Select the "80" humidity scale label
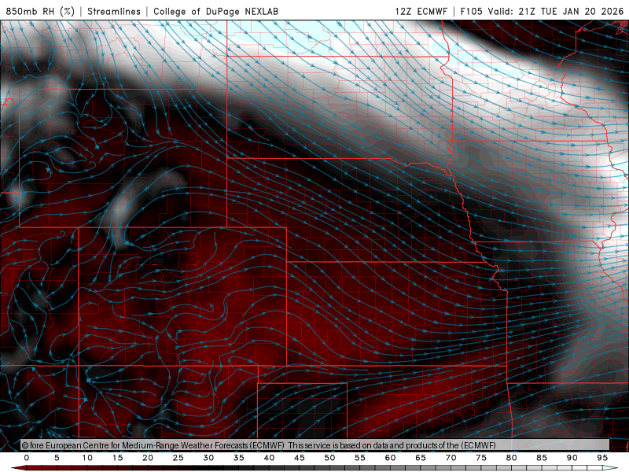Viewport: 629px width, 472px height. [x=511, y=458]
